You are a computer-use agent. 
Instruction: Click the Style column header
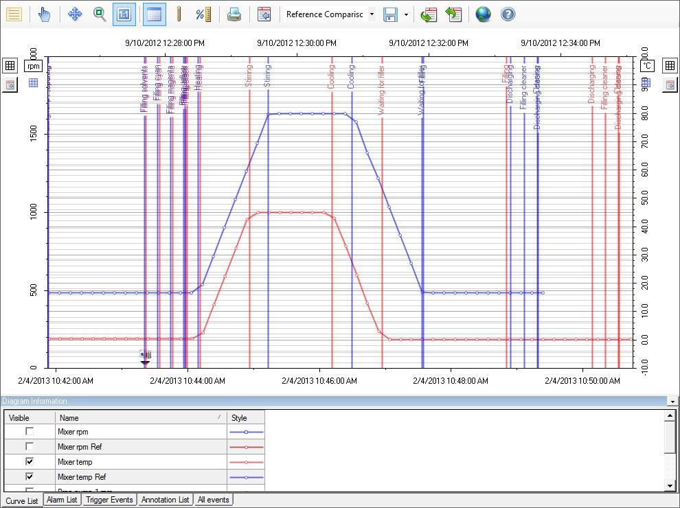[246, 418]
